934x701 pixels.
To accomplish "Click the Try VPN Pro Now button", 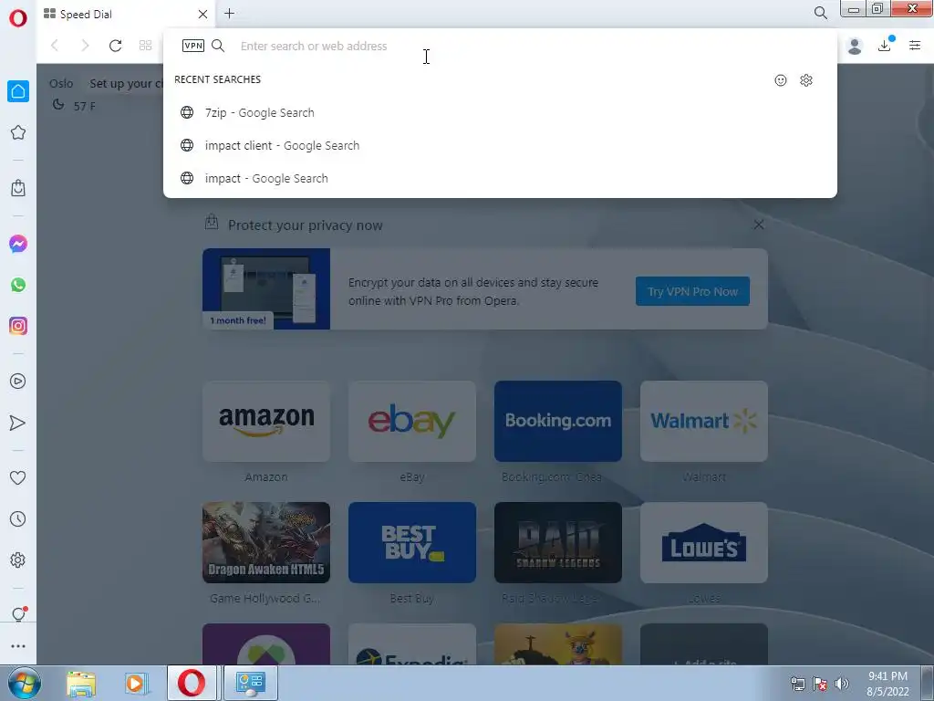I will point(692,291).
